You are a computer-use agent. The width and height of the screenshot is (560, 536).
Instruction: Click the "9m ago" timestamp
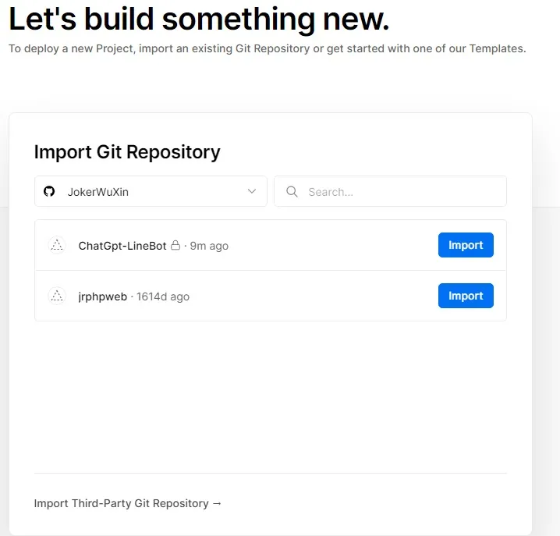click(209, 246)
